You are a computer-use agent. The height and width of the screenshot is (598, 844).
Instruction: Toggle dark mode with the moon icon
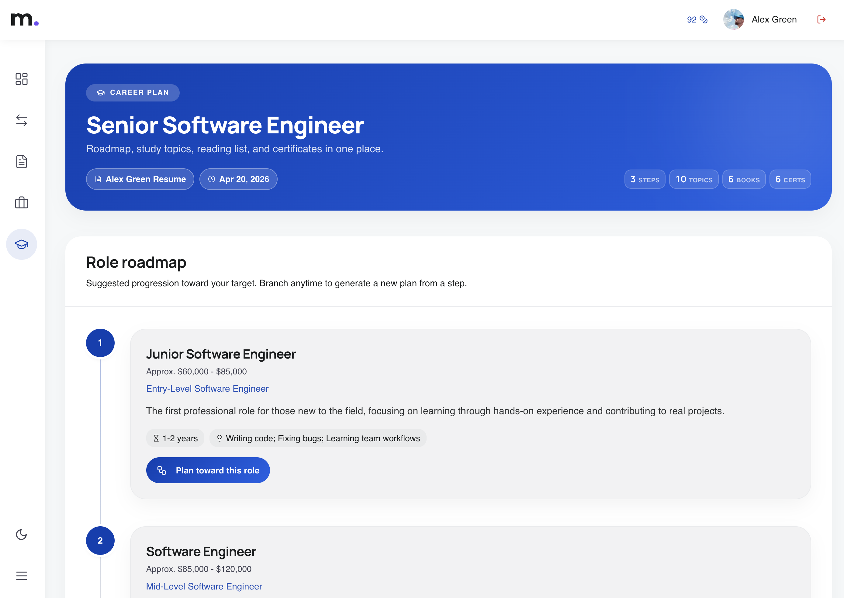pyautogui.click(x=21, y=535)
